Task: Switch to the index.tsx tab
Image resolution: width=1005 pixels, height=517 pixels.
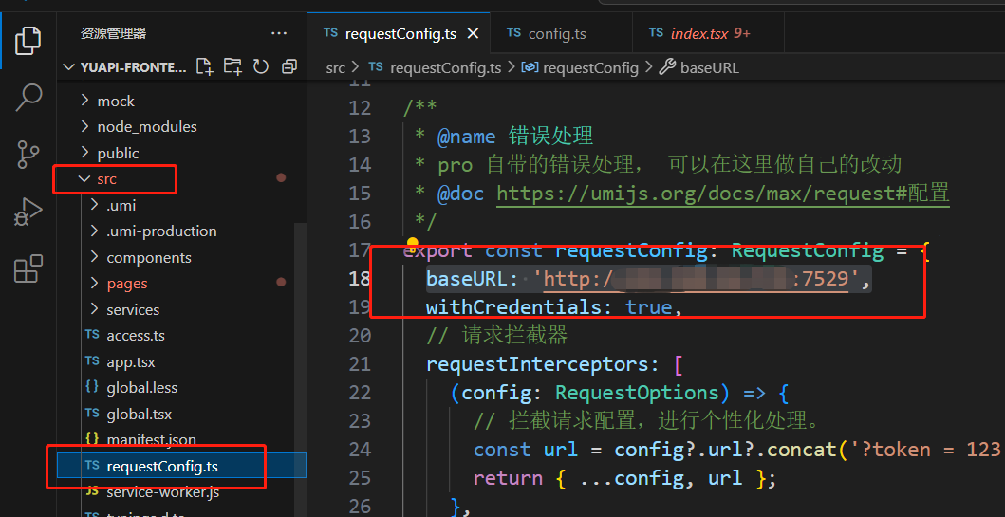Action: tap(699, 33)
